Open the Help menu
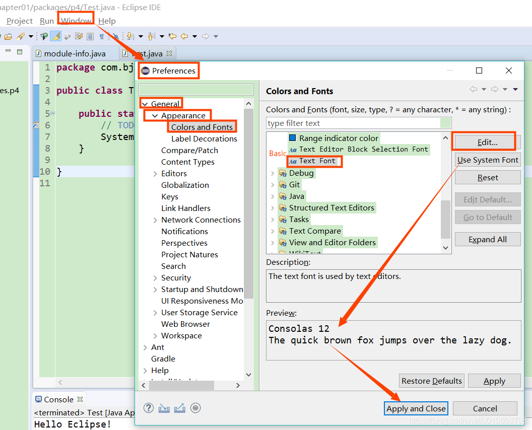Image resolution: width=532 pixels, height=430 pixels. click(x=107, y=21)
